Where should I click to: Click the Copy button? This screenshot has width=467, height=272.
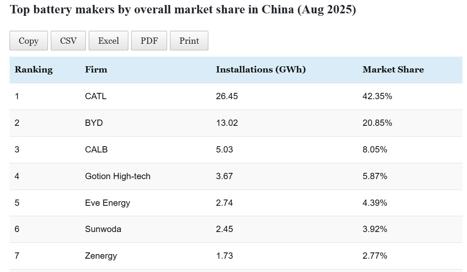point(28,41)
